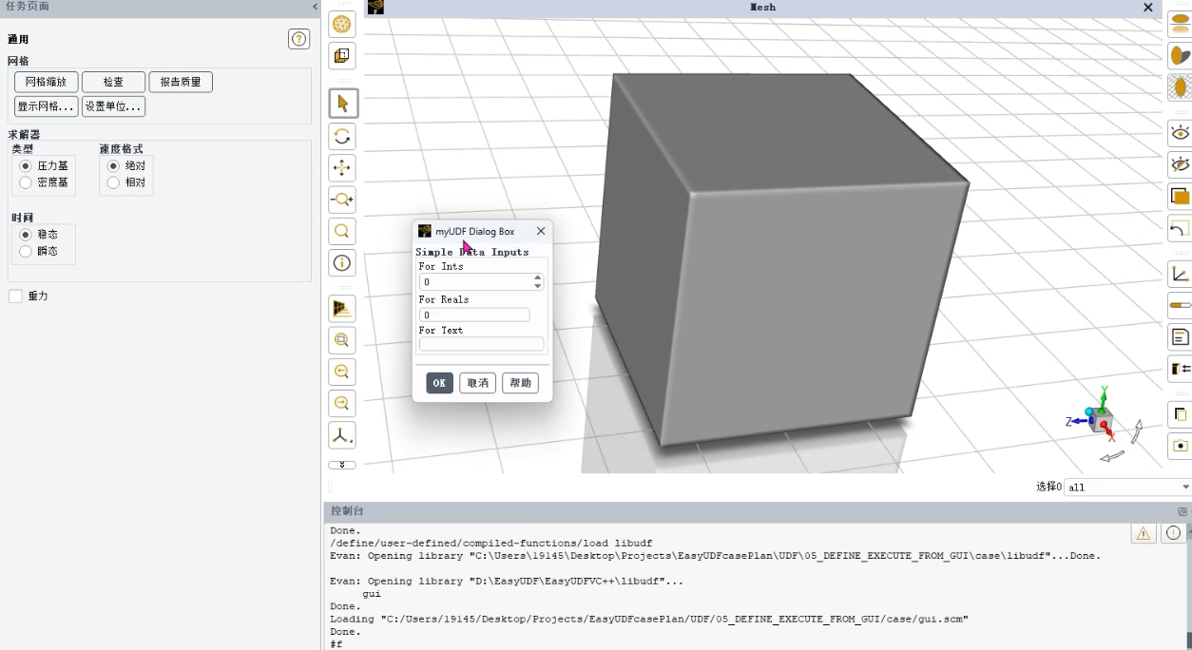The height and width of the screenshot is (650, 1192).
Task: Click the top stacked-disc display icon
Action: point(1181,24)
